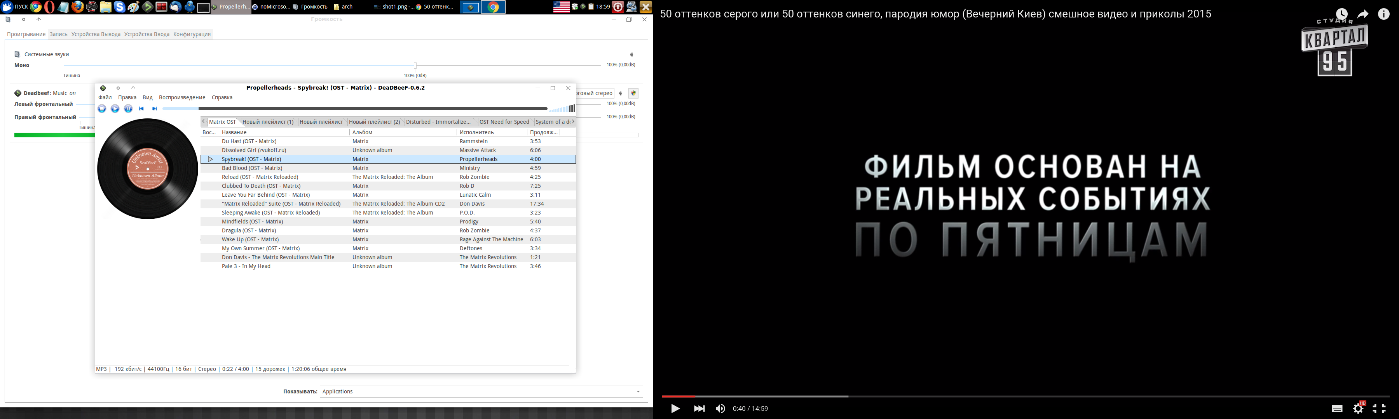Open DeaDBeeF window menu icon in titlebar
Screen dimensions: 1399x419
103,88
